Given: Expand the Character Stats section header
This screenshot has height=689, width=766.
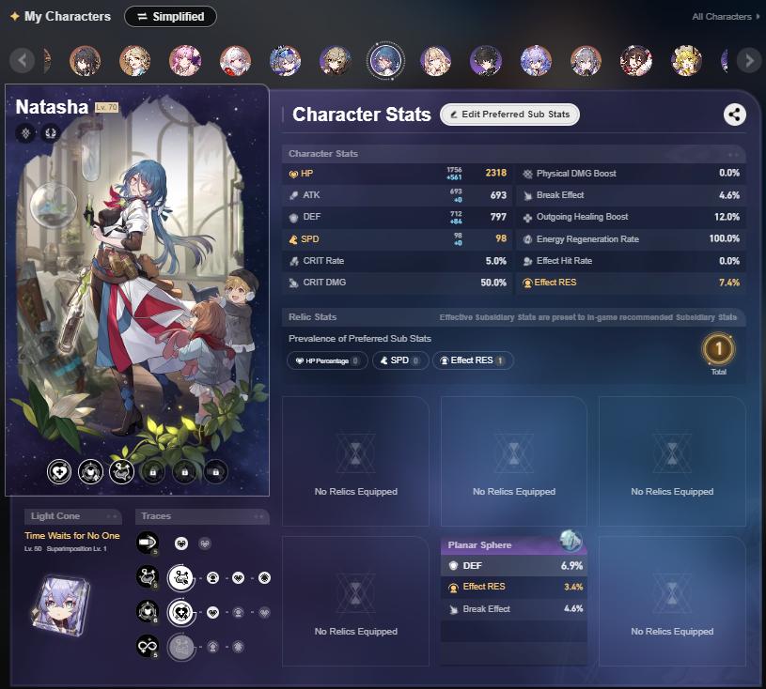Looking at the screenshot, I should coord(513,154).
